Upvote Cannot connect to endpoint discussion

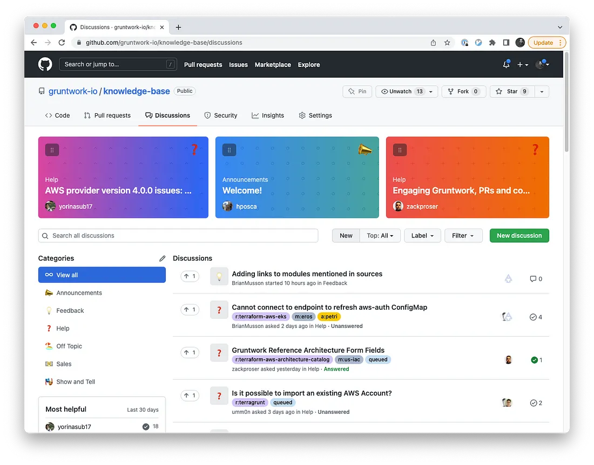[190, 310]
